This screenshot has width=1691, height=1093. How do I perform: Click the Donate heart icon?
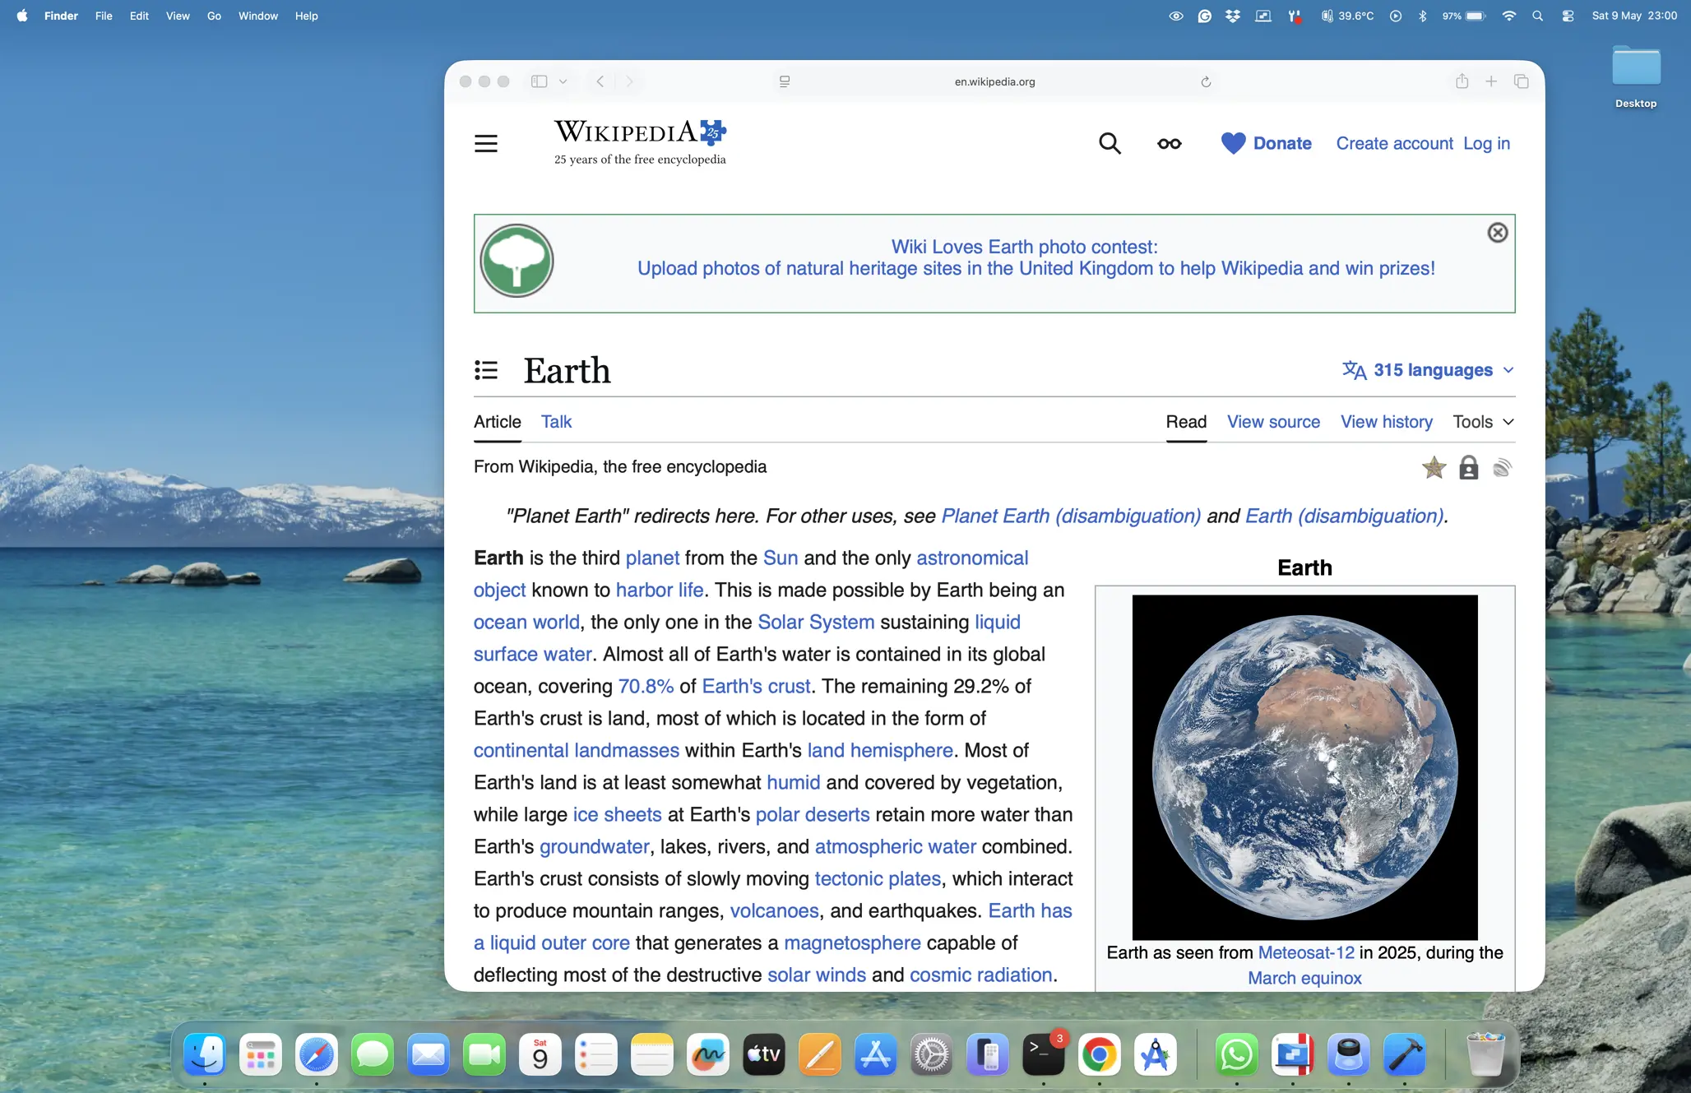(x=1233, y=143)
